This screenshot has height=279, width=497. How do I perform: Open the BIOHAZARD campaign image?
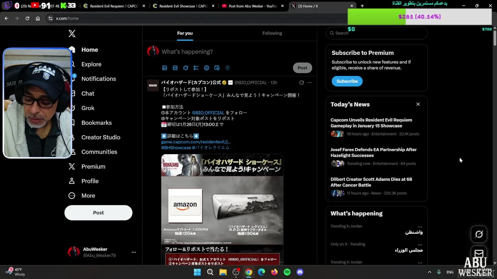coord(222,210)
